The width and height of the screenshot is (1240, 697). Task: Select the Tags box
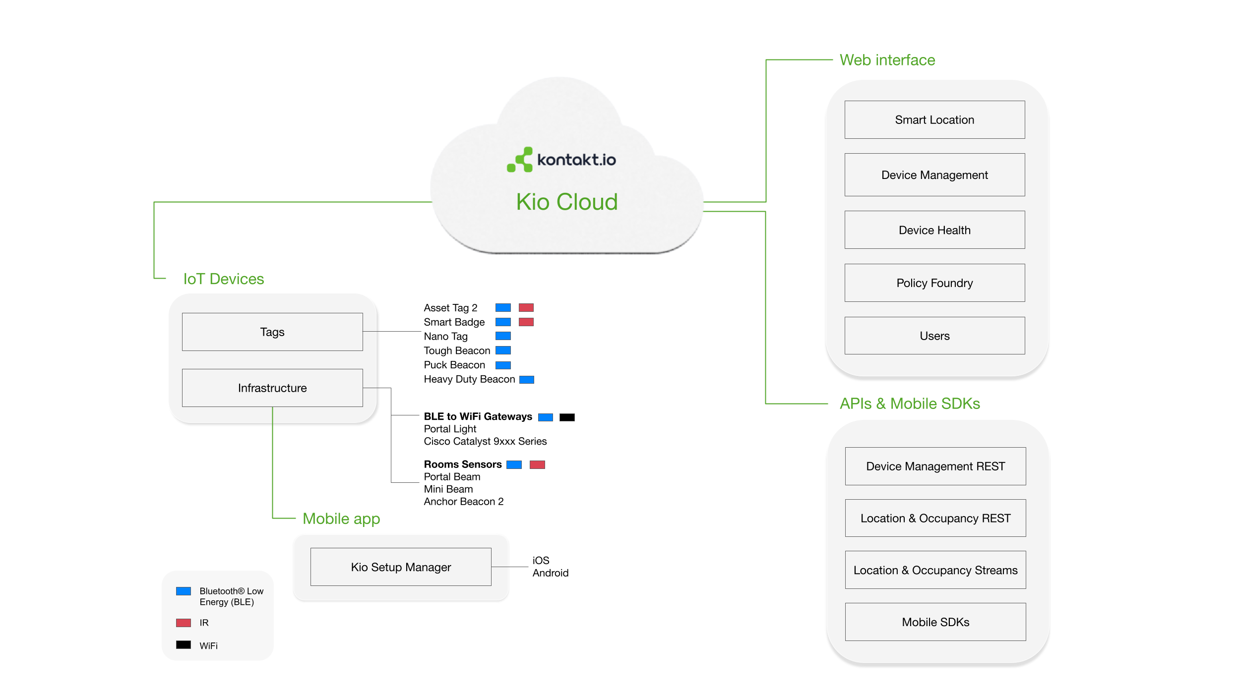click(x=272, y=332)
